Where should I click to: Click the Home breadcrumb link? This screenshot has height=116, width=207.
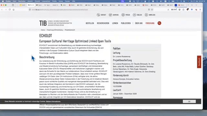tap(43, 30)
